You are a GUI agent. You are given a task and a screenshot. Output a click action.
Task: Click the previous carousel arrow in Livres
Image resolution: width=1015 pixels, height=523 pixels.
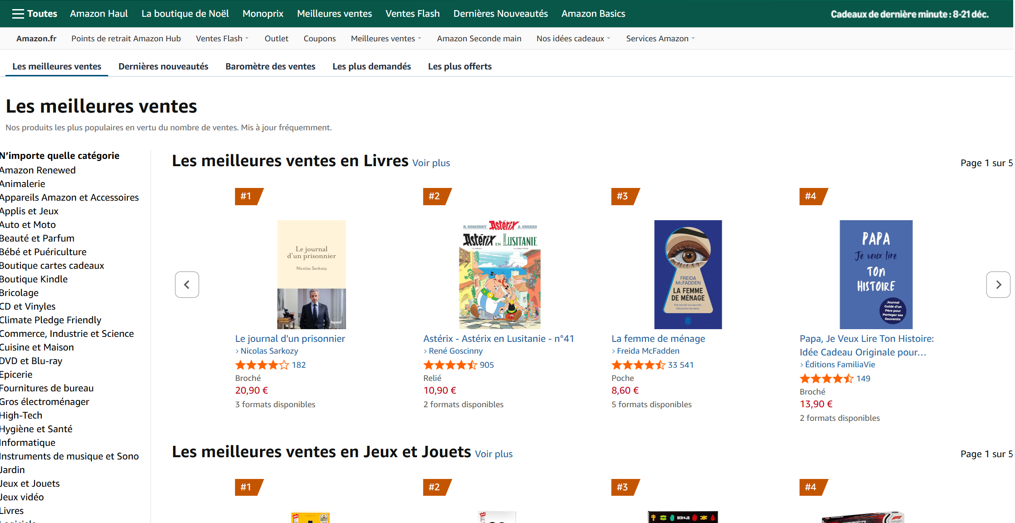click(187, 285)
